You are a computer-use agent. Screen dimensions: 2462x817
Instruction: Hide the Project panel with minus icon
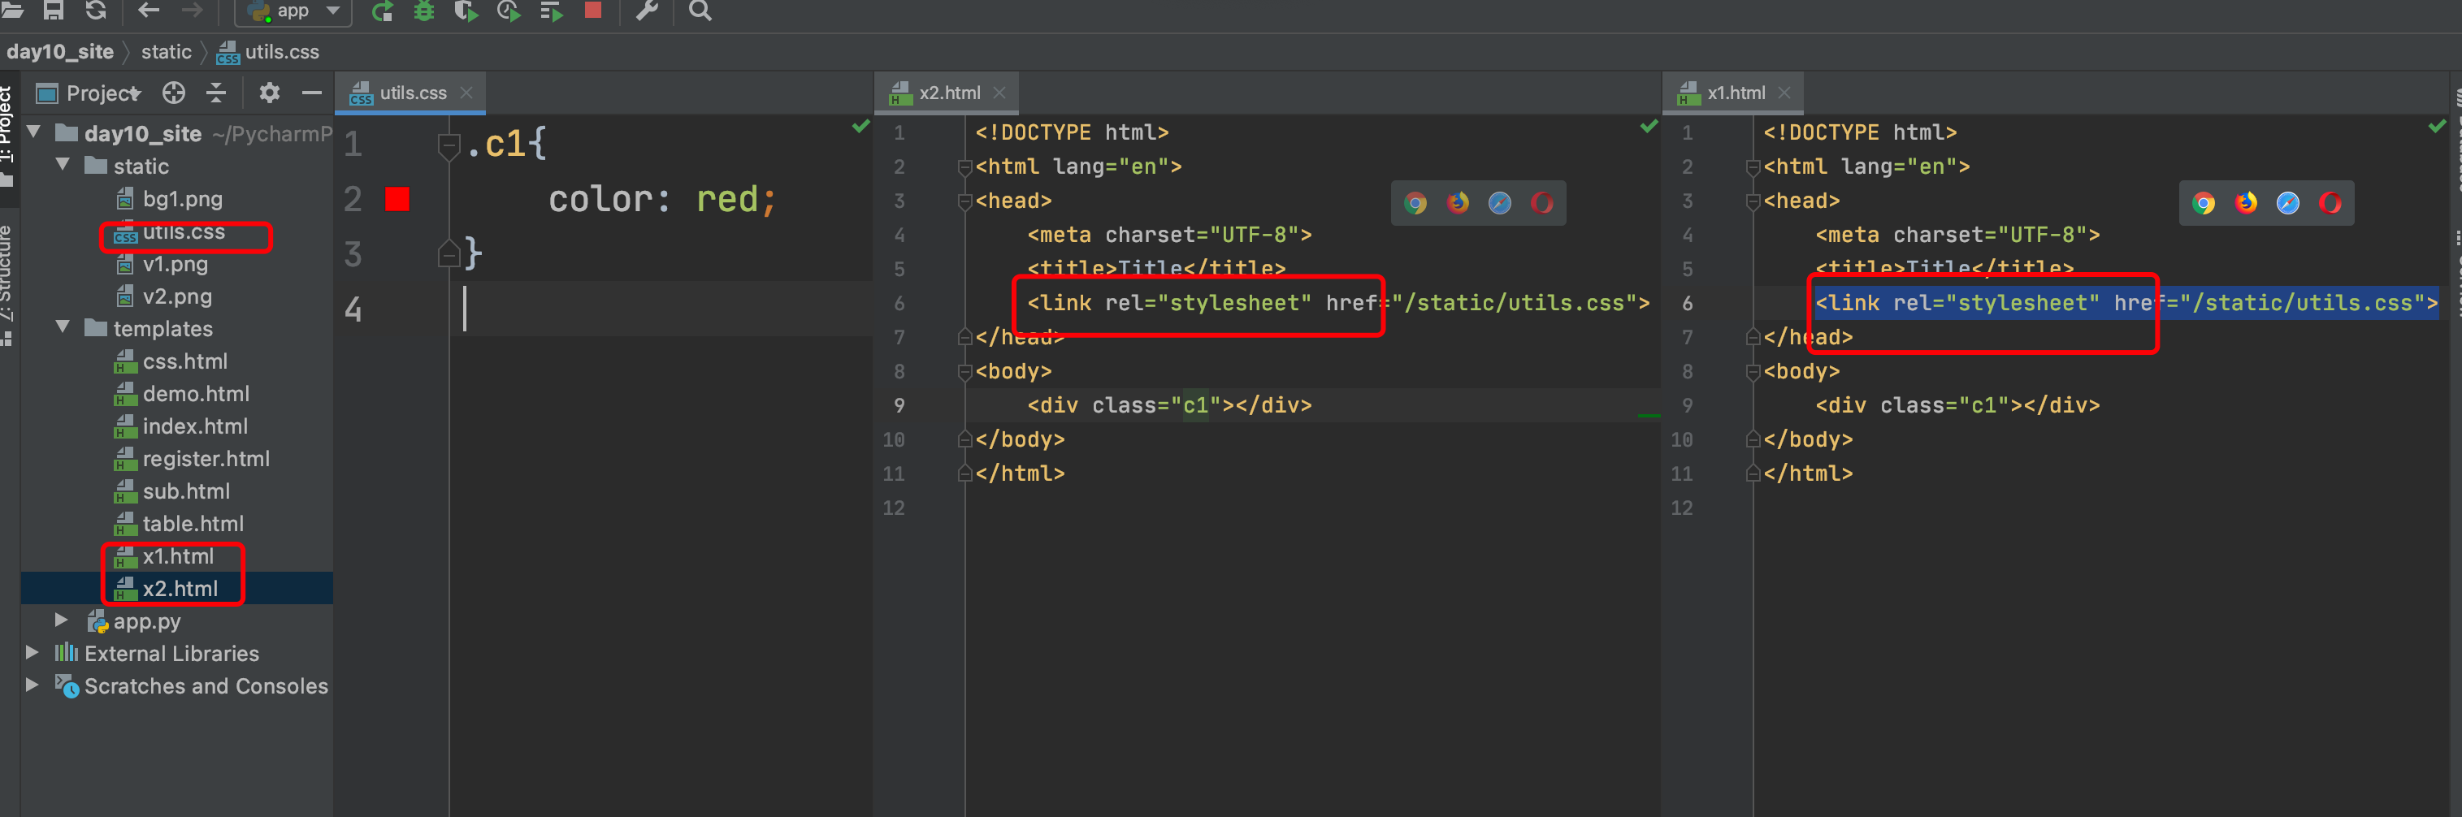311,93
